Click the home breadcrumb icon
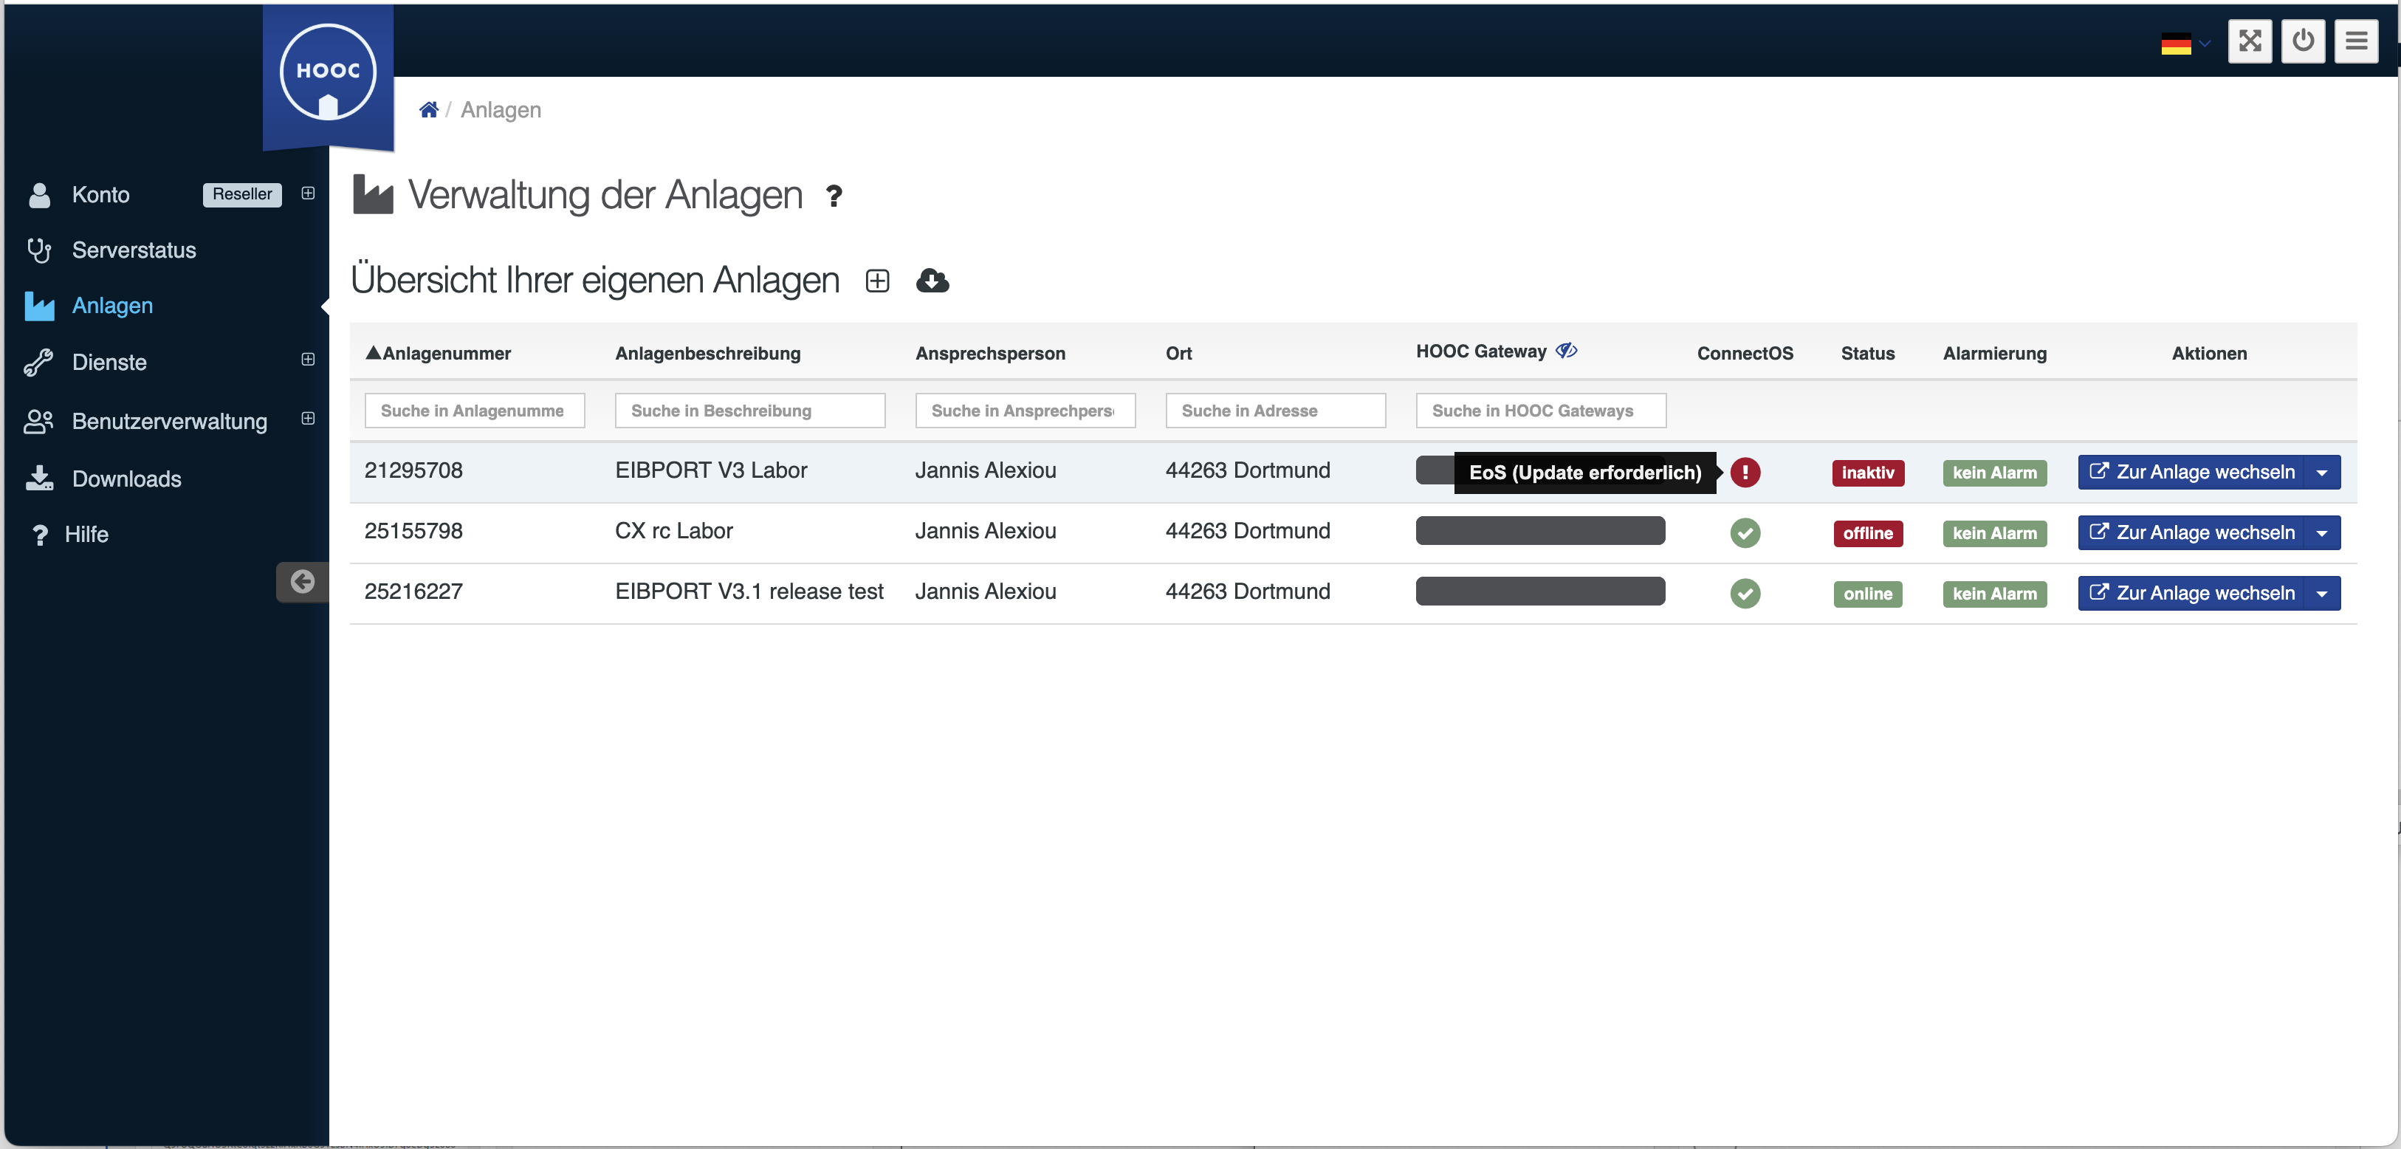 point(427,110)
